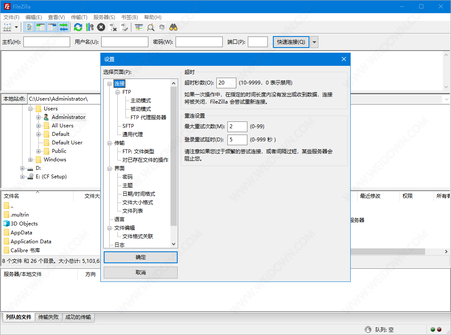Viewport: 451px width, 335px height.
Task: Toggle directory comparison icon
Action: click(x=150, y=27)
